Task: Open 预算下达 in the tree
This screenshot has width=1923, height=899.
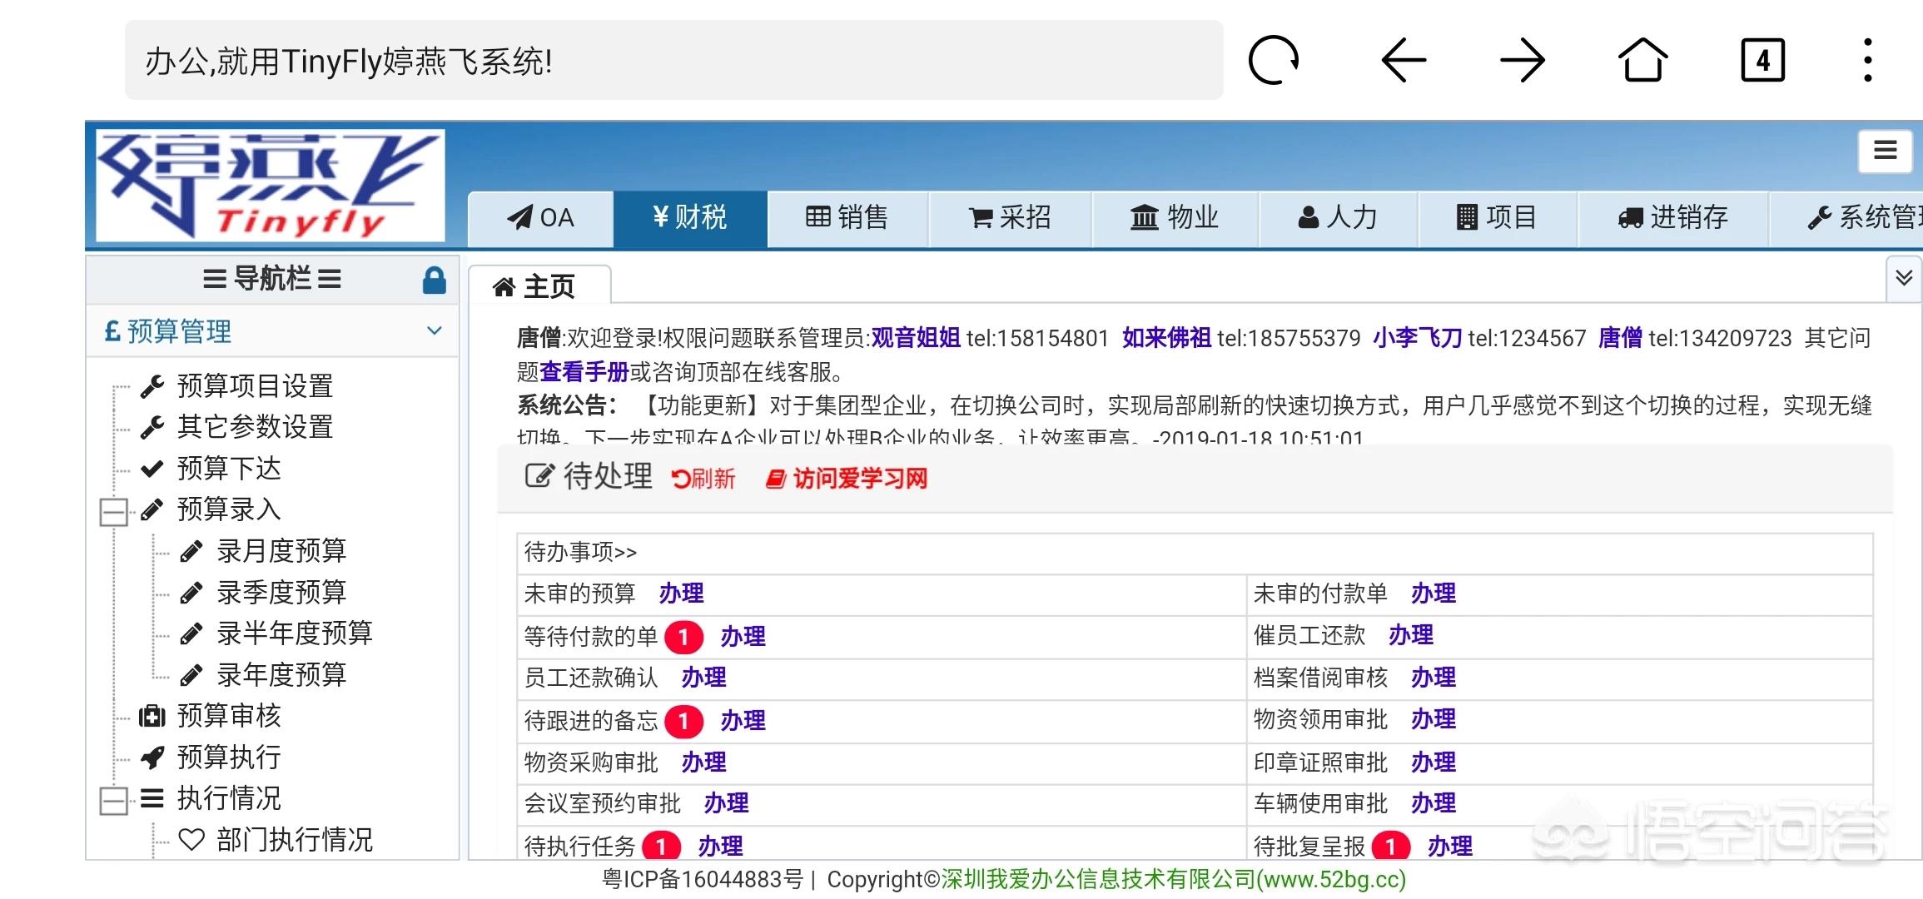Action: click(229, 469)
